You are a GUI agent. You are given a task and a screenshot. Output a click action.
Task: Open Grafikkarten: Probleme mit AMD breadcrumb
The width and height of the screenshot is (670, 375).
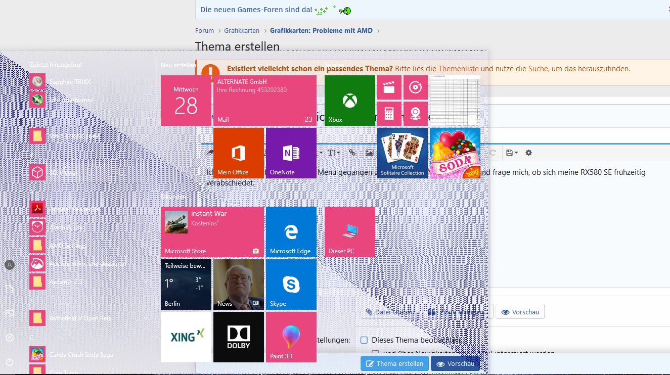coord(321,30)
